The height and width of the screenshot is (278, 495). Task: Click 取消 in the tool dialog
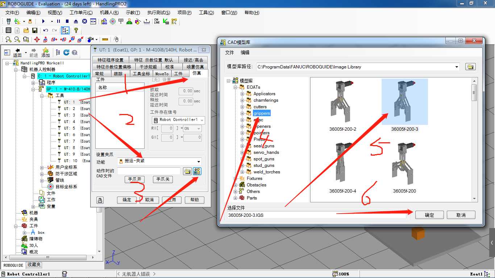[149, 200]
